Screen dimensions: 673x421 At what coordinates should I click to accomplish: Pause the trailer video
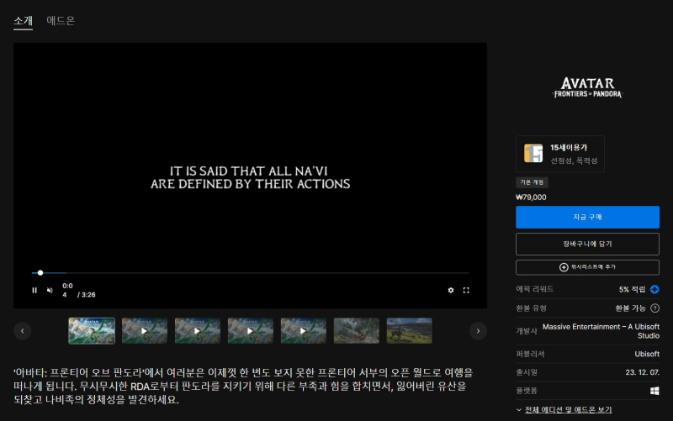coord(34,290)
